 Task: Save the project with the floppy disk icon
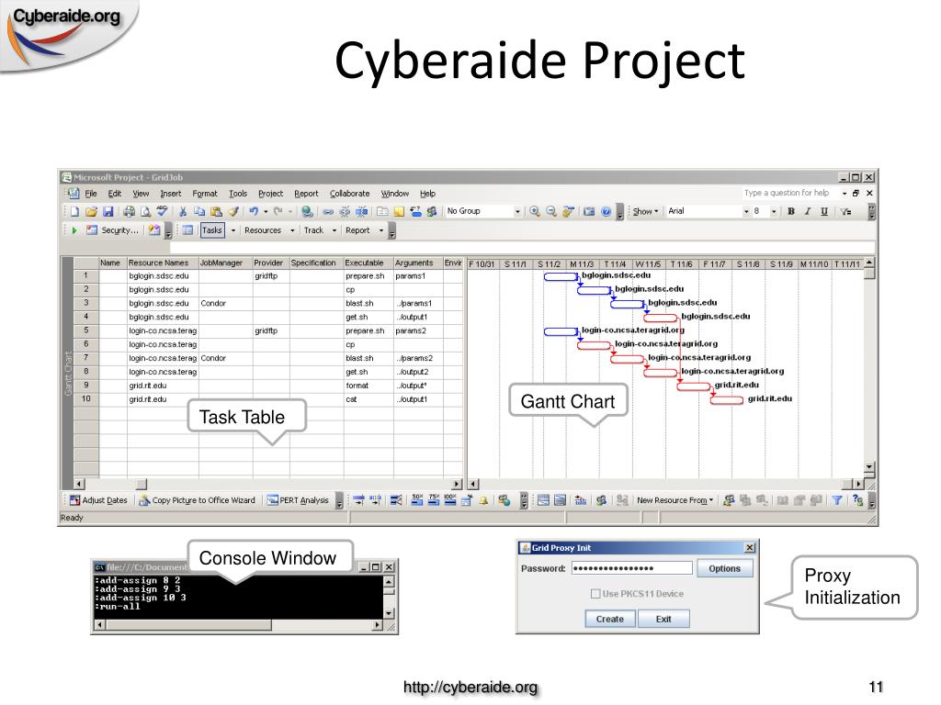tap(108, 212)
